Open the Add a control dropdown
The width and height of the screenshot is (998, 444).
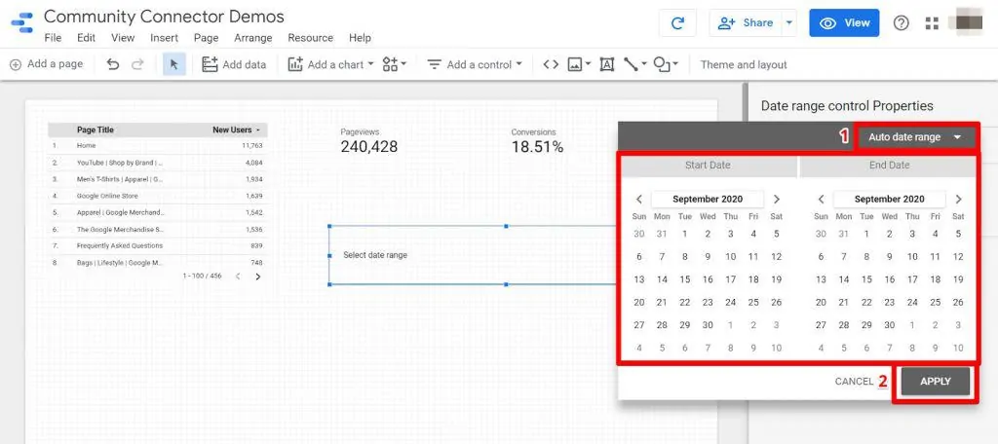[475, 64]
